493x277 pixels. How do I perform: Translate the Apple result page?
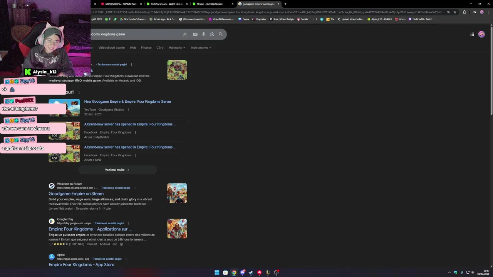click(x=107, y=259)
